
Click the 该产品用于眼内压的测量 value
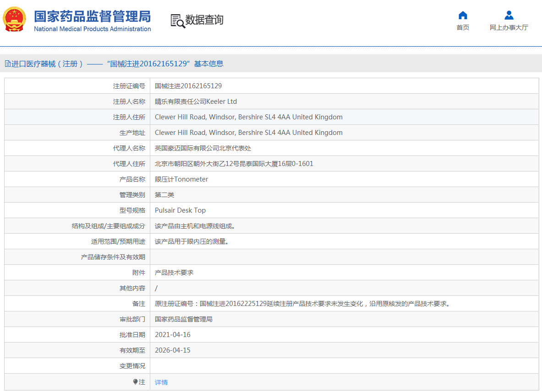tap(192, 241)
